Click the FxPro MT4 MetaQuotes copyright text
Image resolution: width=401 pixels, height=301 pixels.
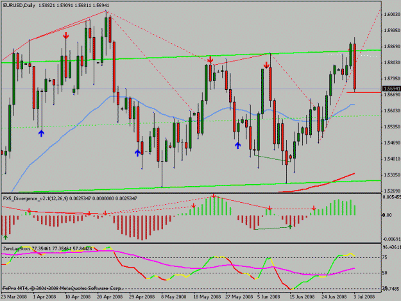coord(62,288)
